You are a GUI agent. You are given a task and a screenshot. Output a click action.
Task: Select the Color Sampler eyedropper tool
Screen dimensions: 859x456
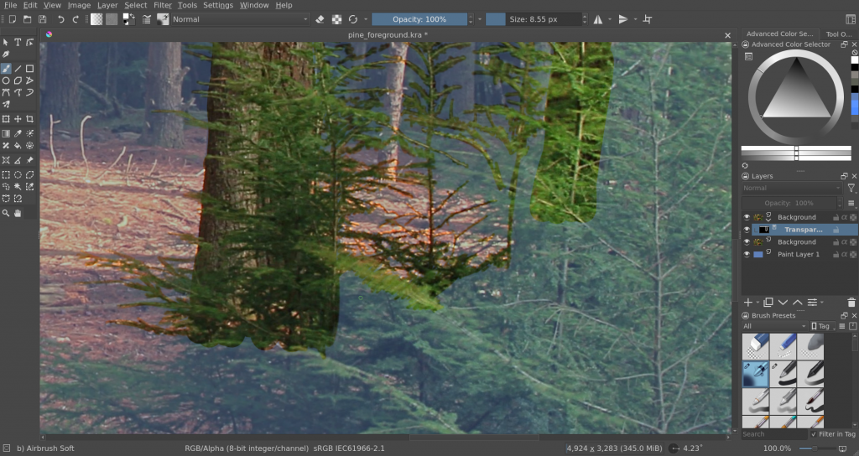(x=18, y=133)
